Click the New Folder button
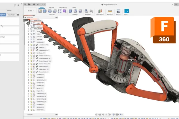This screenshot has width=179, height=119. click(x=11, y=15)
